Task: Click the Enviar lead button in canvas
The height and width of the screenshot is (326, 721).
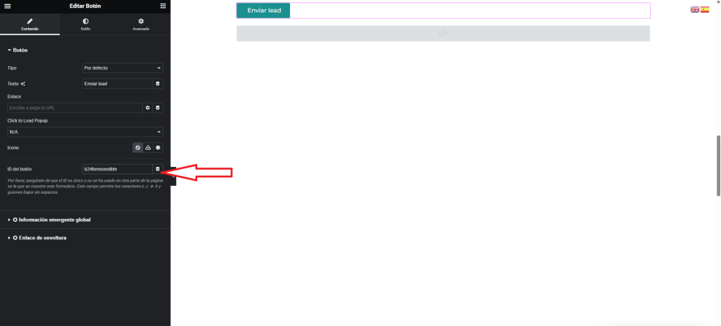Action: tap(263, 11)
